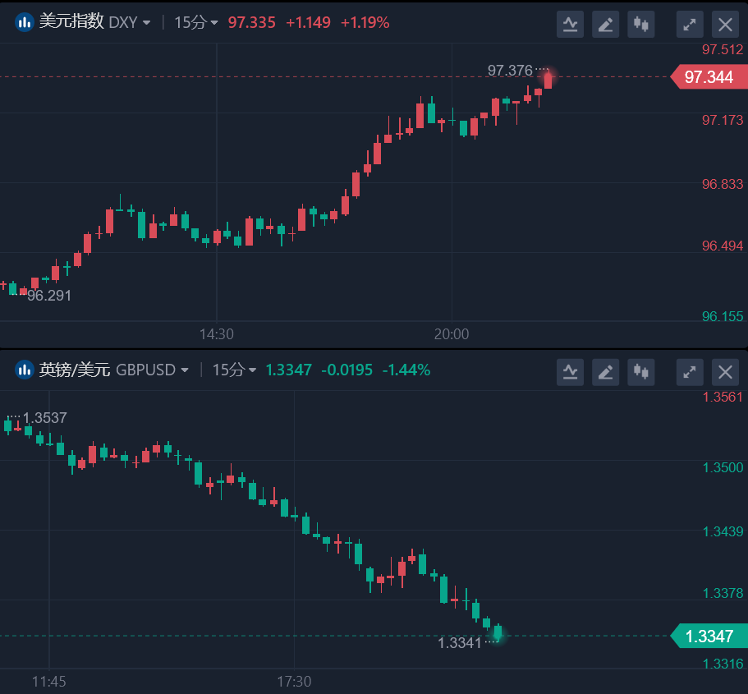
Task: Click the 97.512 price axis label
Action: click(x=723, y=49)
